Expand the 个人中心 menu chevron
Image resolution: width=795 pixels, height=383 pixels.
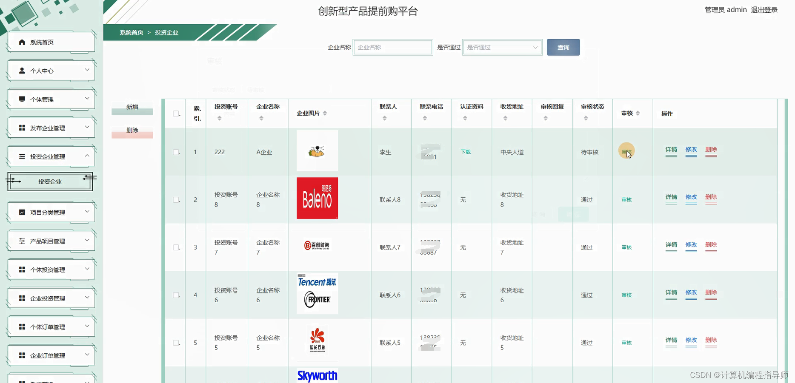pos(87,69)
